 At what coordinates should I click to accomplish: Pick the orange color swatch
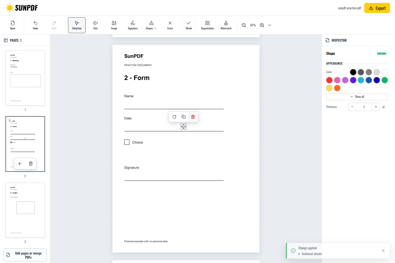coord(337,88)
